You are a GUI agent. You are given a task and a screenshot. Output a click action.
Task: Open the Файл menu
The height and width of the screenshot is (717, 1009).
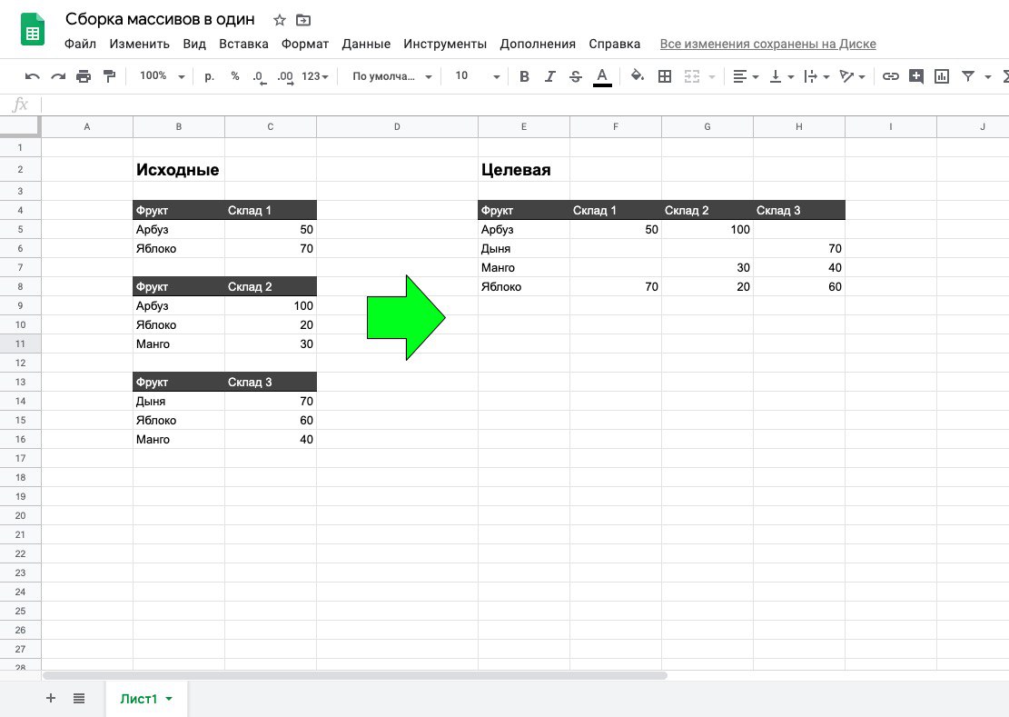tap(81, 44)
